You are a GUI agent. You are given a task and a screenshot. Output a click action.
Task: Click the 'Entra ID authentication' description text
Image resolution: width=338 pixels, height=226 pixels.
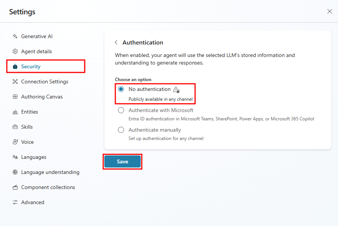coord(222,119)
